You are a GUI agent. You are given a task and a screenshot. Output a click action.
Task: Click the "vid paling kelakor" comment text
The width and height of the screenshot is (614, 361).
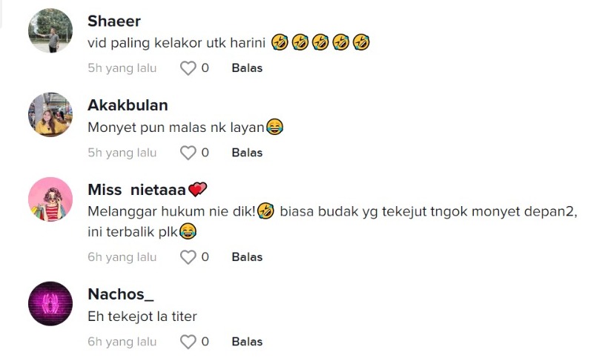[x=176, y=43]
